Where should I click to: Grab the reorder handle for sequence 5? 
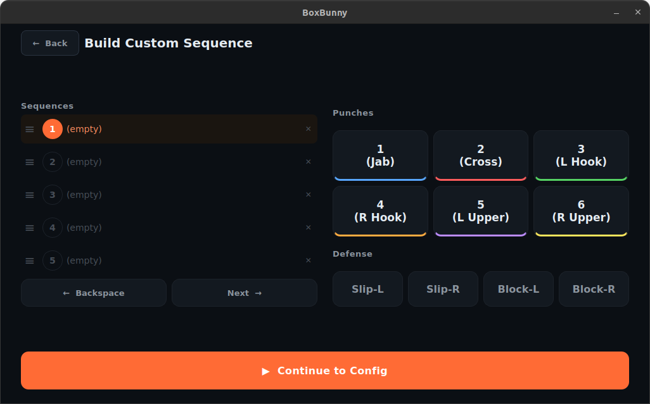pyautogui.click(x=29, y=260)
